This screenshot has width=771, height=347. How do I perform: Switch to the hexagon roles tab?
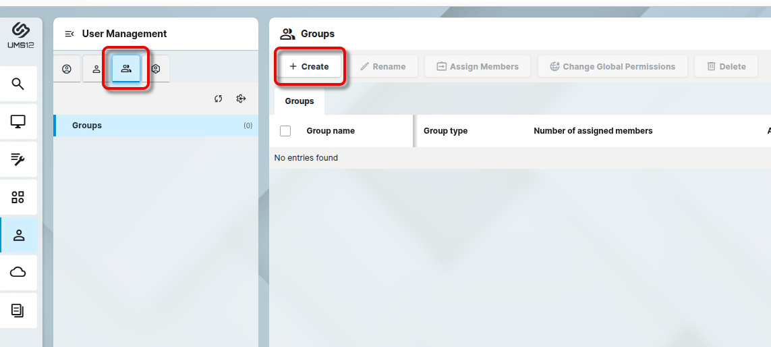[x=156, y=69]
